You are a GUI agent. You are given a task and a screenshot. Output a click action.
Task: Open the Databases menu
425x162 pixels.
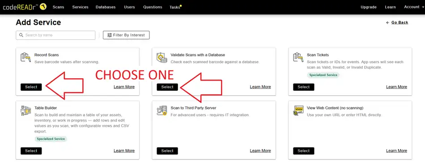pos(106,7)
